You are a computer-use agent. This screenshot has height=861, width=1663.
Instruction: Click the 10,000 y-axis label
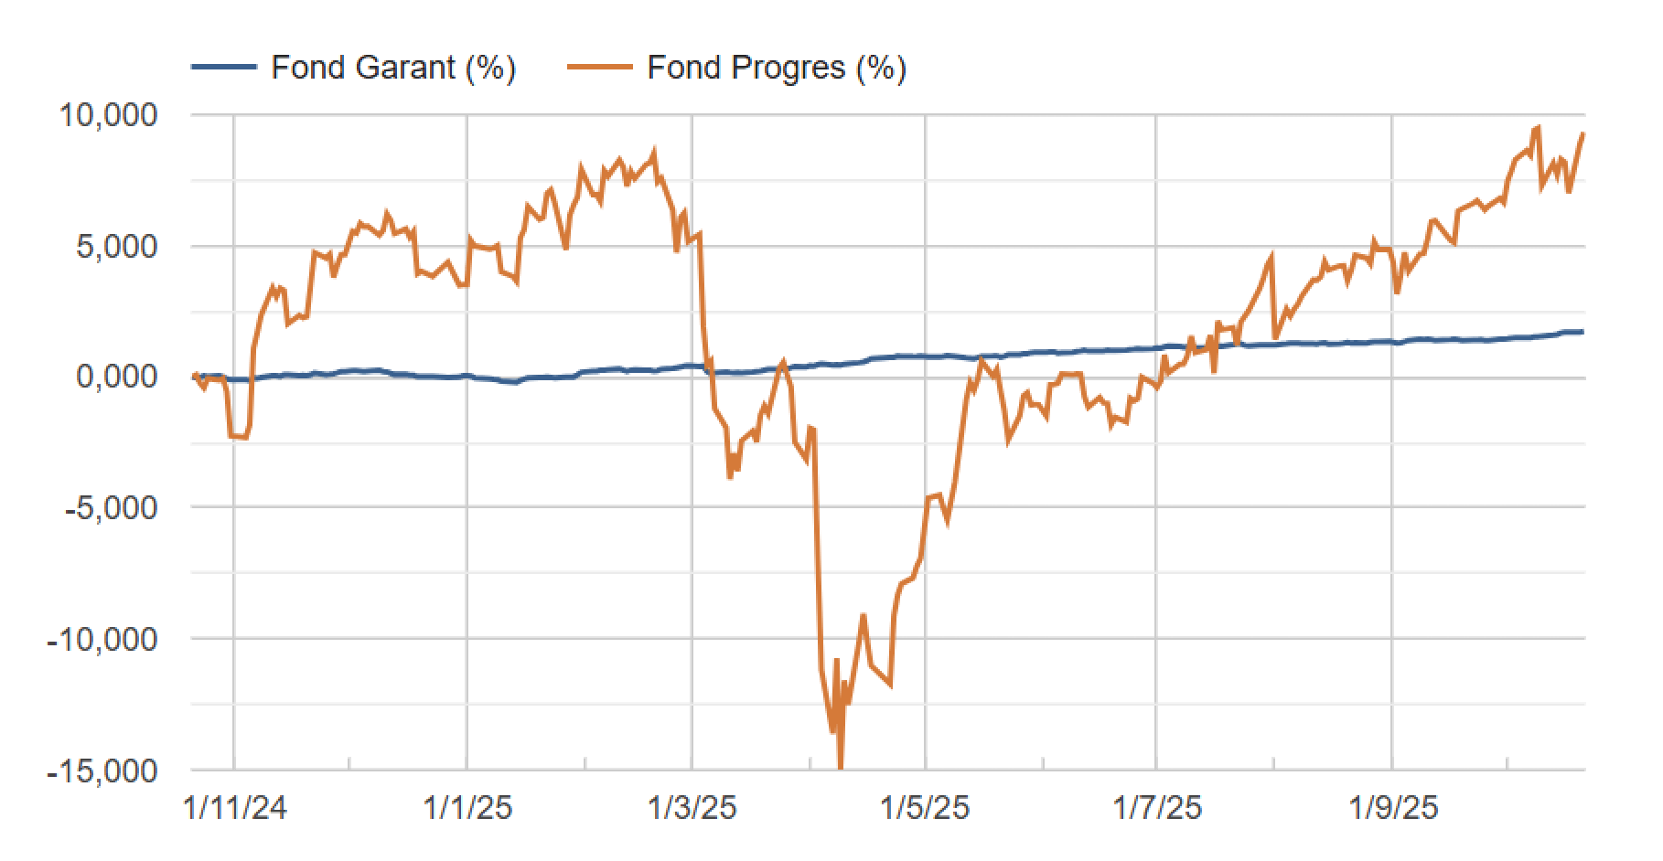(110, 116)
